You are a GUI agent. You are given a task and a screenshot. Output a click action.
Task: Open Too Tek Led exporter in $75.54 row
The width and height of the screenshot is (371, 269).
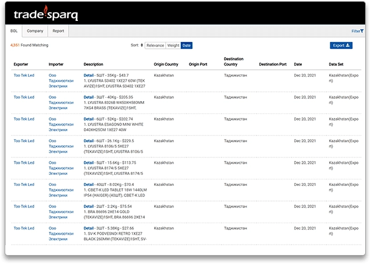point(24,206)
